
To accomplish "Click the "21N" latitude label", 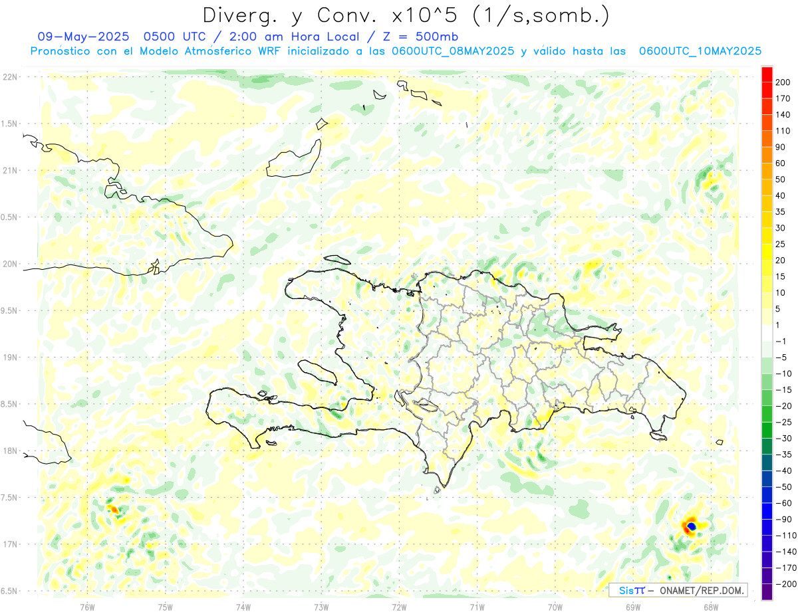I will [x=10, y=170].
